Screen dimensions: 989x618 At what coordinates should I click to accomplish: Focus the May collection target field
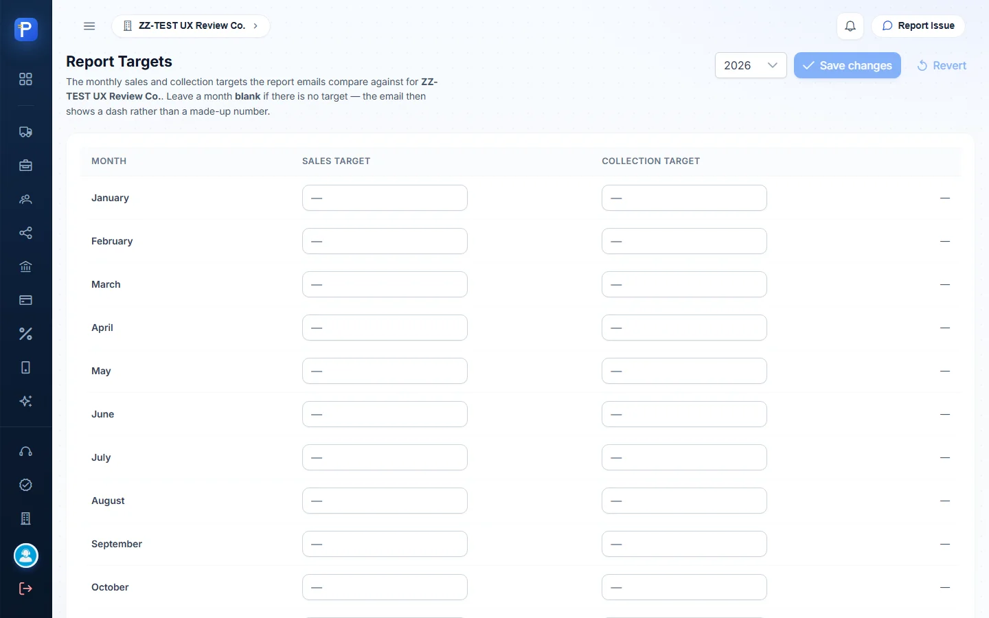coord(684,371)
